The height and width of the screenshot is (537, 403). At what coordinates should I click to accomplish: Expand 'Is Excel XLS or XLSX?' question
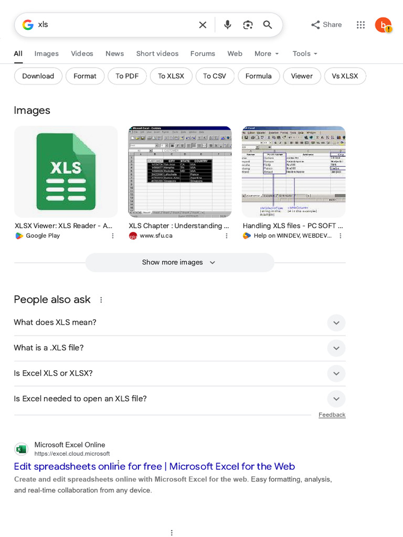pos(179,373)
